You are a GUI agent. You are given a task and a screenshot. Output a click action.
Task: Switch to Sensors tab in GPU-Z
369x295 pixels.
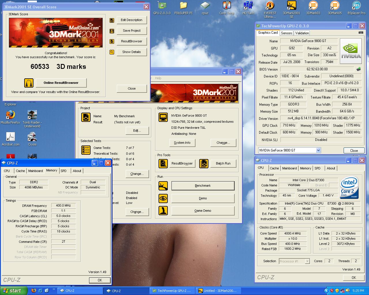pyautogui.click(x=287, y=33)
